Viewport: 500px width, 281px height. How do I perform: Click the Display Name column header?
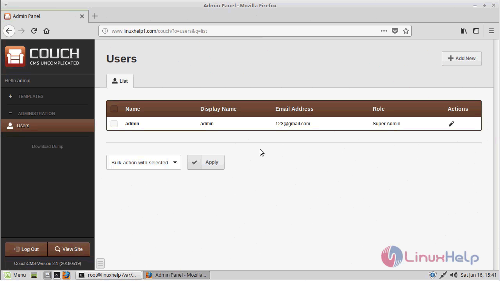click(x=218, y=109)
